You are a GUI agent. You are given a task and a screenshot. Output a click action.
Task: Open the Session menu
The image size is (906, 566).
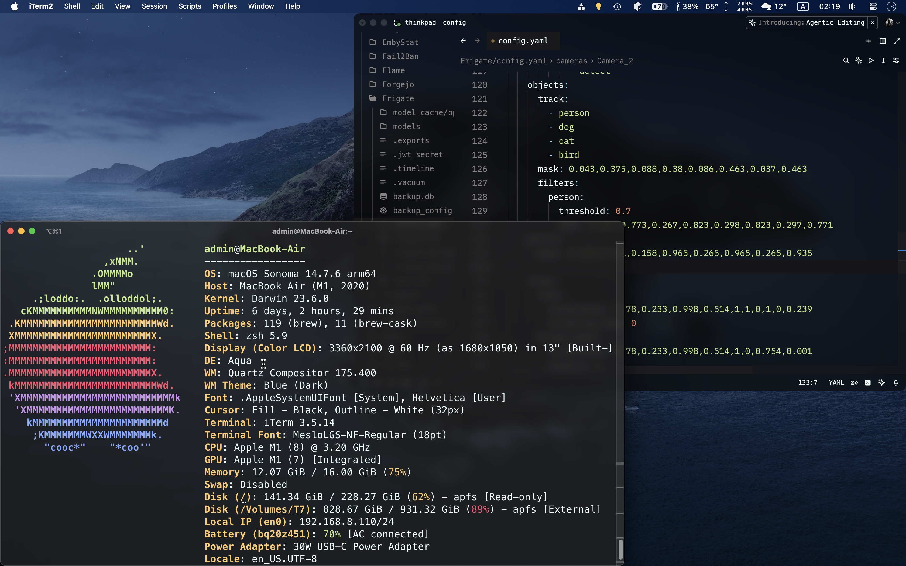pos(154,6)
